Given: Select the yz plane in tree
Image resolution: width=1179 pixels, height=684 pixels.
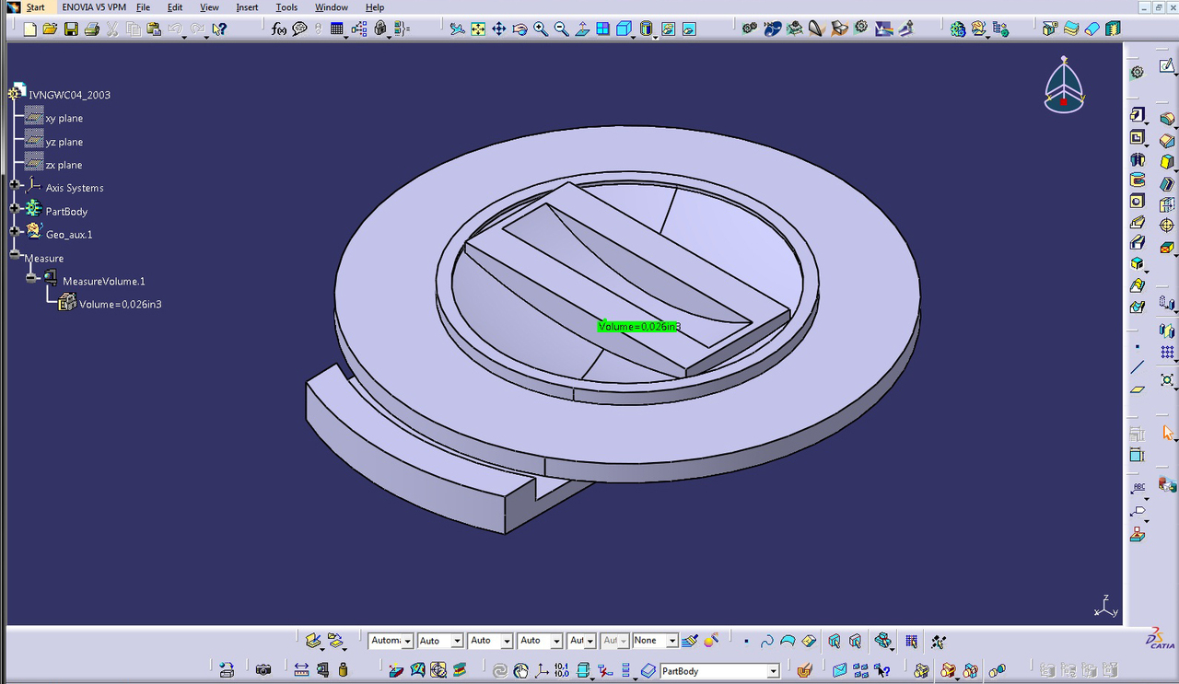Looking at the screenshot, I should 64,142.
